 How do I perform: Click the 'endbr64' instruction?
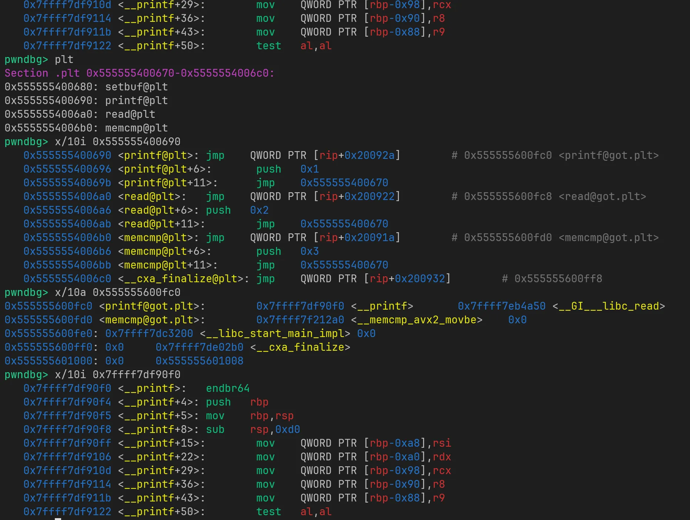(228, 389)
